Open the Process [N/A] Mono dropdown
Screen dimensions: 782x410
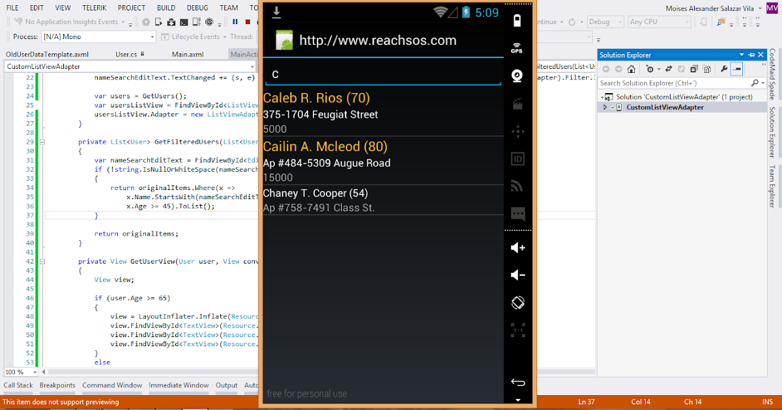pyautogui.click(x=98, y=36)
